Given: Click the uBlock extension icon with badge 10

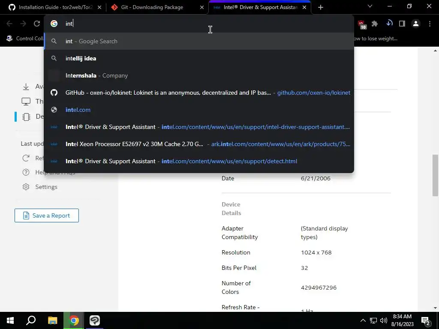Looking at the screenshot, I should point(362,24).
